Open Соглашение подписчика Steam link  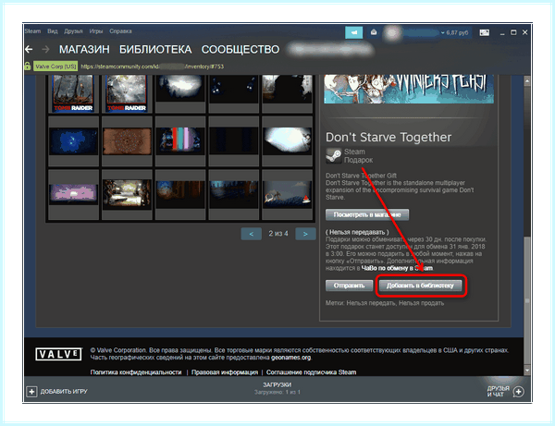coord(311,372)
